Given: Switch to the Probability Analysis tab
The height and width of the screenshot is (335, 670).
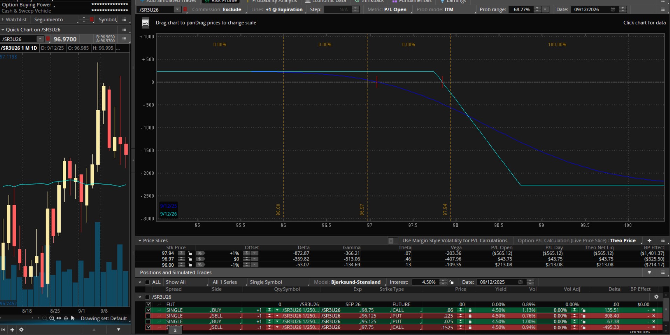Looking at the screenshot, I should (x=274, y=1).
